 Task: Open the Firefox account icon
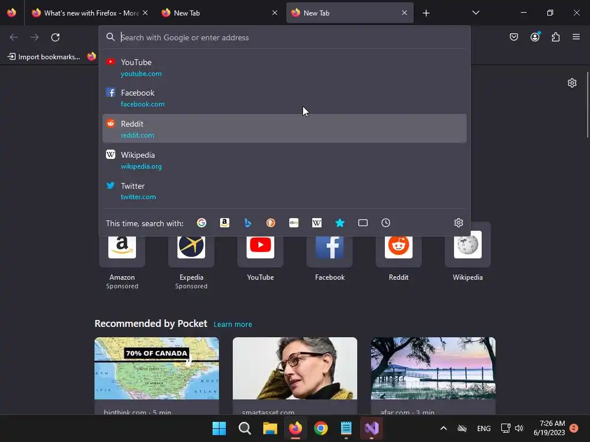point(535,37)
